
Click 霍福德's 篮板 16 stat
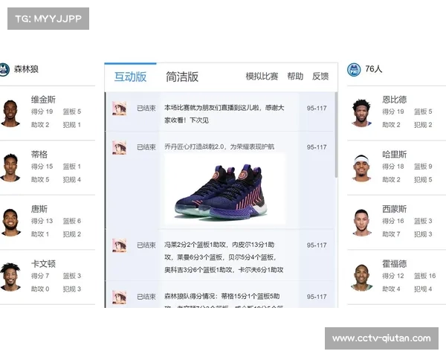point(425,276)
